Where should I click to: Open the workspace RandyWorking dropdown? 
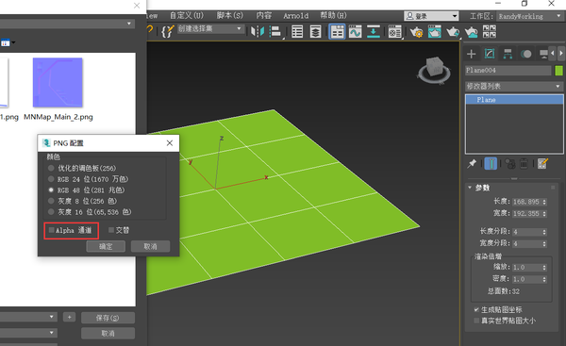click(529, 16)
